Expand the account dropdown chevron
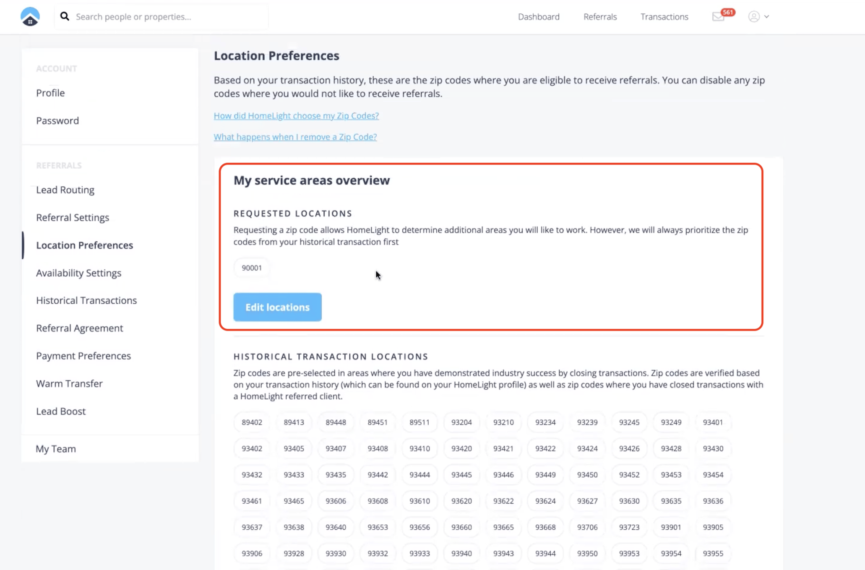The height and width of the screenshot is (570, 865). tap(767, 17)
